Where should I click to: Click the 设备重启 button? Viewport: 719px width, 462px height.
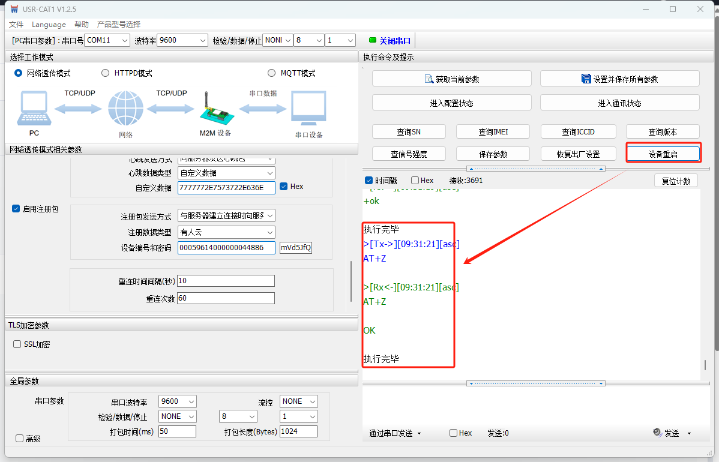point(663,154)
